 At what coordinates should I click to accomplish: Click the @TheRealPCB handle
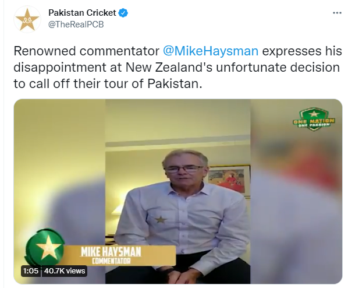tap(76, 24)
